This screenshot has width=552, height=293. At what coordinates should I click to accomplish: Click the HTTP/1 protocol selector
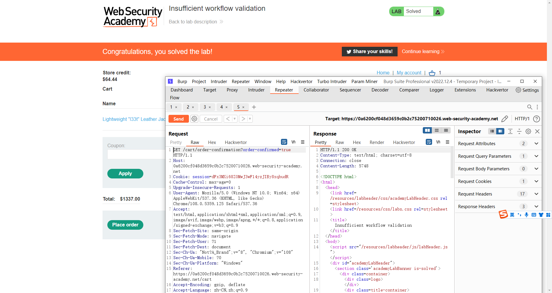pos(522,119)
